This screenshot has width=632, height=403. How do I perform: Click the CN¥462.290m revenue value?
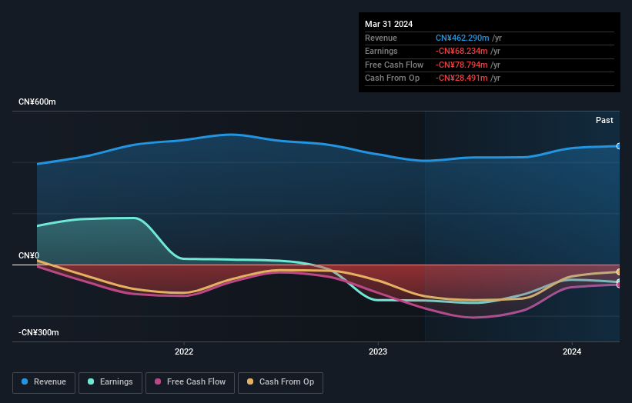(463, 38)
